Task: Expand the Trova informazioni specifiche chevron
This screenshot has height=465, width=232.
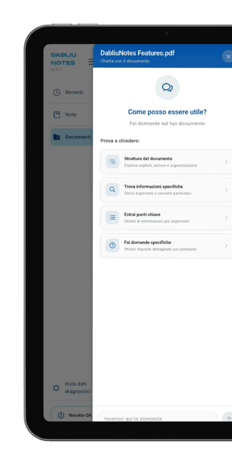Action: coord(227,190)
